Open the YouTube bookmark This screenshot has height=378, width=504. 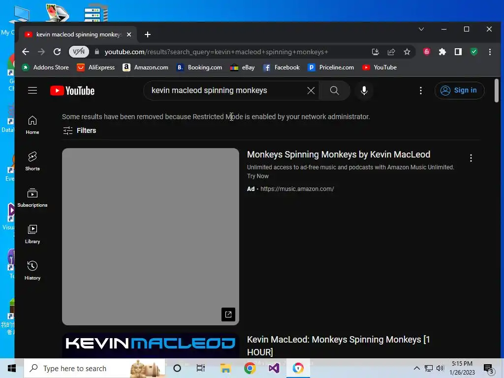[379, 67]
